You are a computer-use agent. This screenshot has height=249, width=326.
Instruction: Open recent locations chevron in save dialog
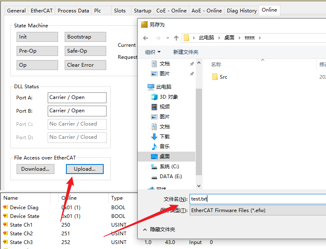coord(168,38)
